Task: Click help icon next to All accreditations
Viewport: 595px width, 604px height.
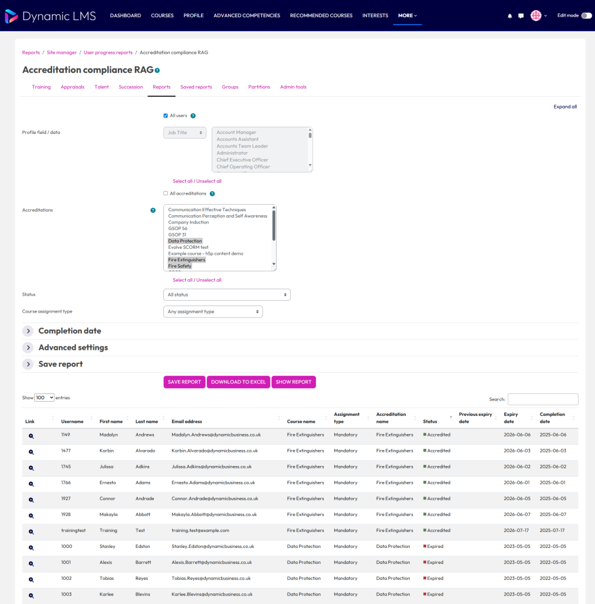Action: click(x=212, y=193)
